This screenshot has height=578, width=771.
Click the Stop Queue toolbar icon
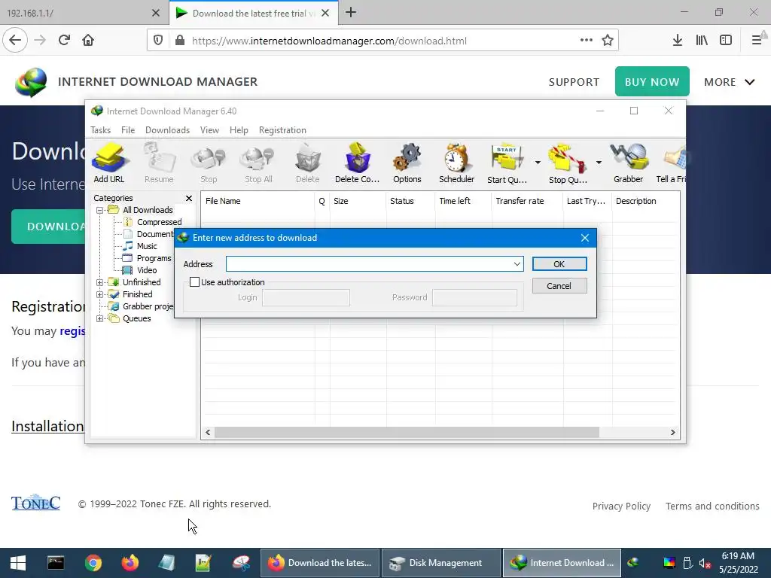(568, 163)
